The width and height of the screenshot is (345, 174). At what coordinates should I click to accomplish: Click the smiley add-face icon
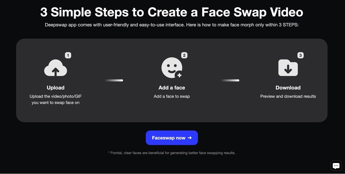(172, 68)
